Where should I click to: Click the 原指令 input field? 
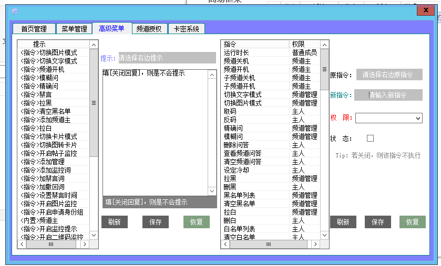pyautogui.click(x=389, y=75)
